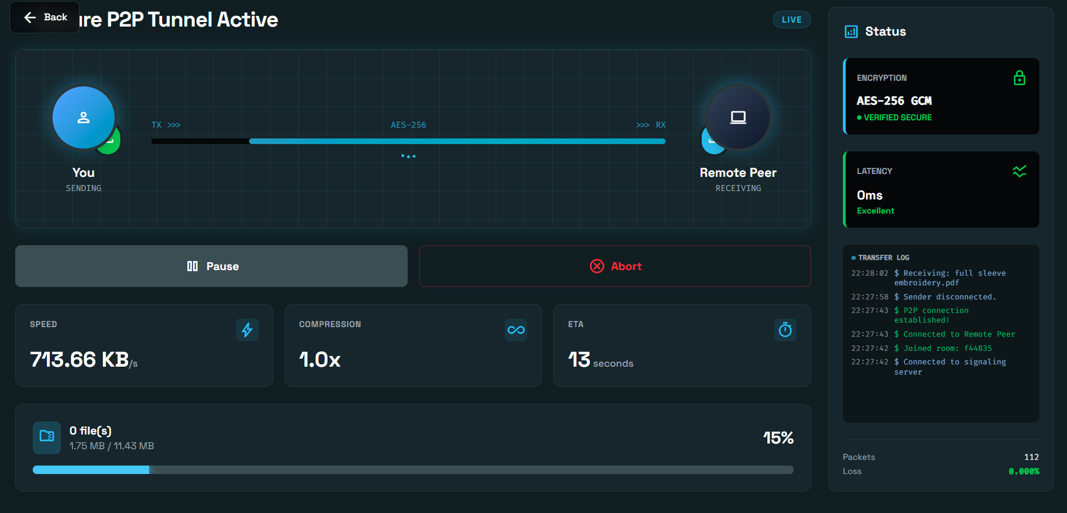Click the SENDING status under You

(x=84, y=188)
